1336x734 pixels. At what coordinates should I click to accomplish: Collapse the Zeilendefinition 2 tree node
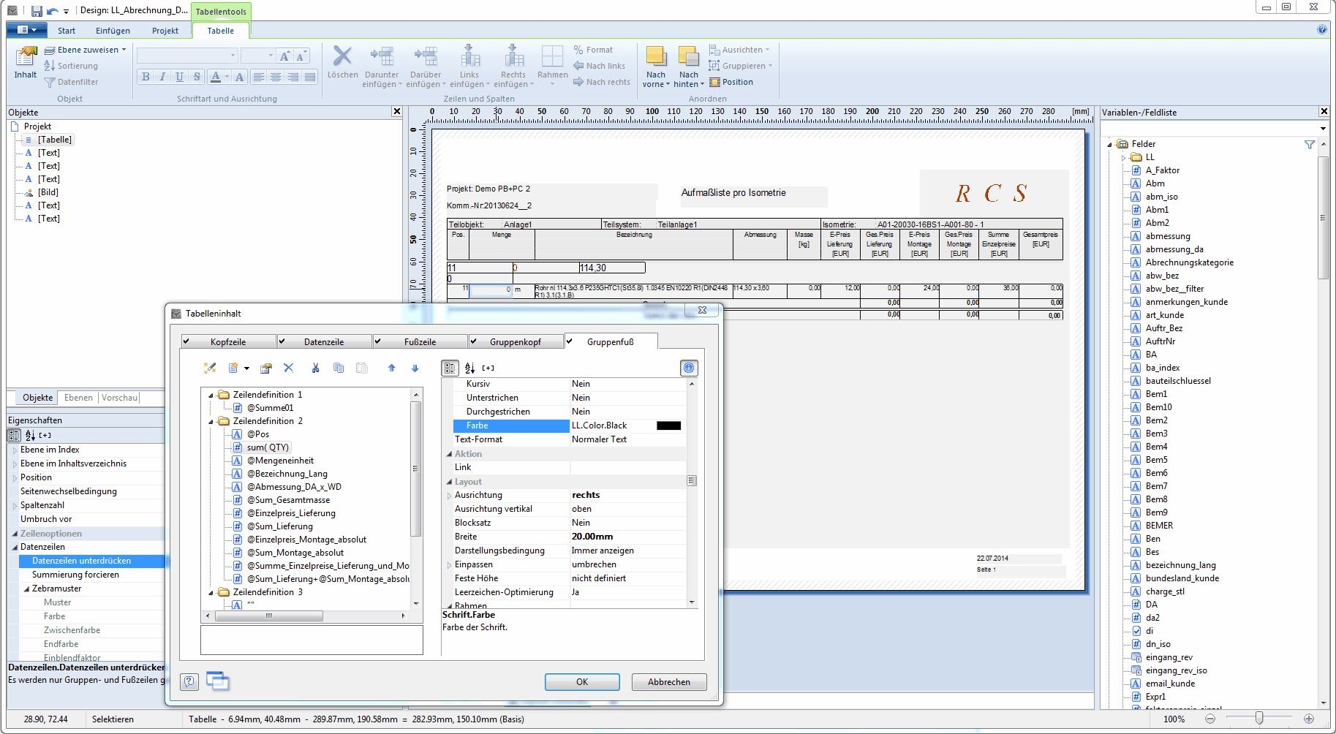pos(211,422)
